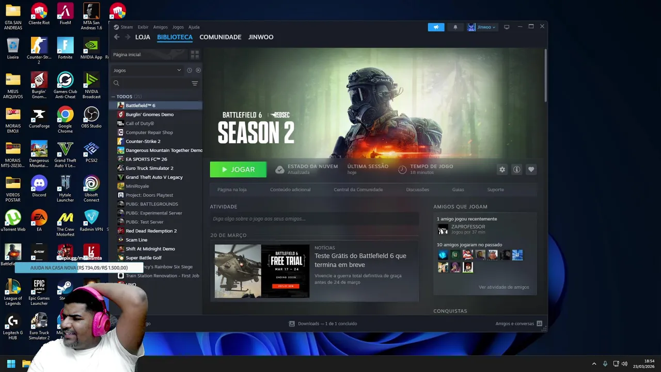Toggle sorting by recent activity clock
This screenshot has width=661, height=372.
189,70
